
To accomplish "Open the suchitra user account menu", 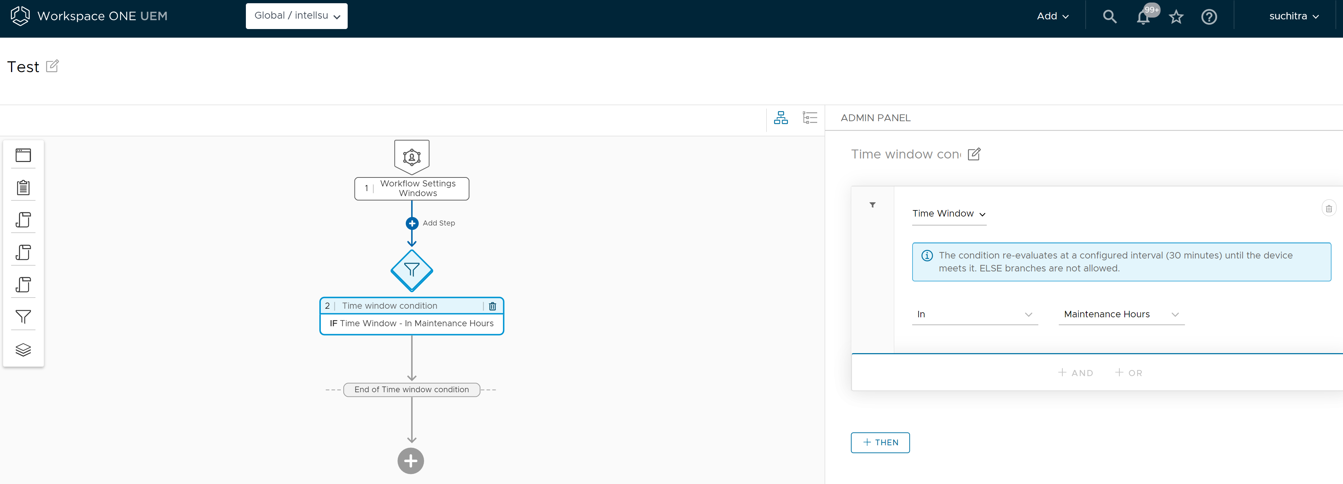I will pos(1294,16).
